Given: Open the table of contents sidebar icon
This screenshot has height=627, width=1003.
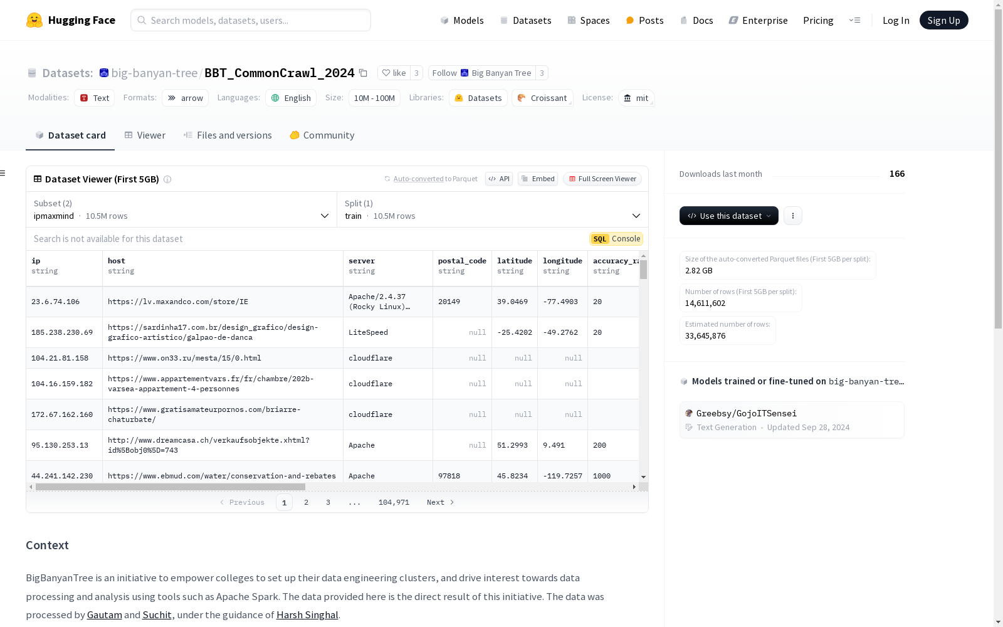Looking at the screenshot, I should pos(3,173).
